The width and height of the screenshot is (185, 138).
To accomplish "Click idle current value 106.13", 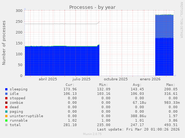I will tap(70, 94).
